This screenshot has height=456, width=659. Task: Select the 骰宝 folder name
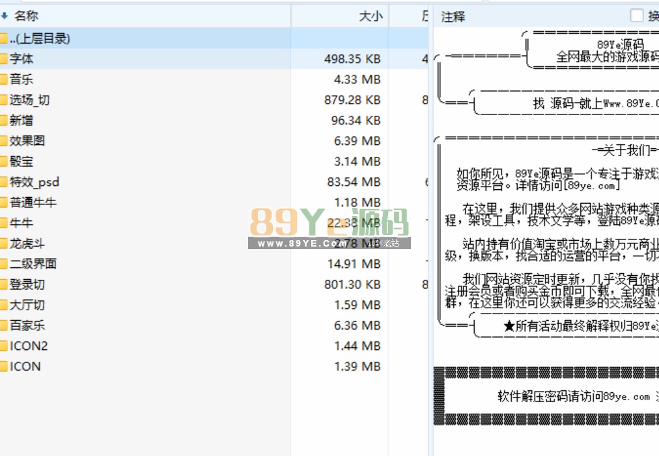point(21,162)
